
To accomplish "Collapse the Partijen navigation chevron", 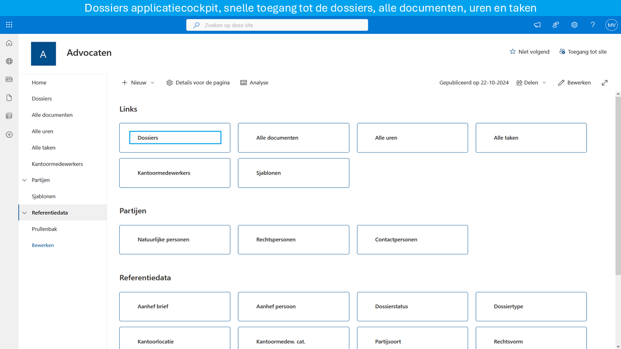I will [x=25, y=180].
